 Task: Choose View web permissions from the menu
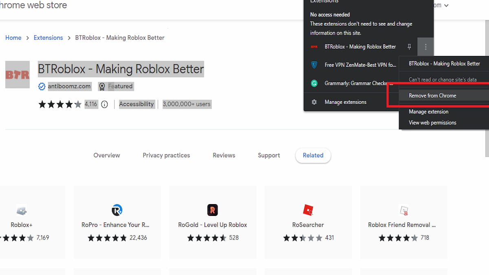pos(432,122)
